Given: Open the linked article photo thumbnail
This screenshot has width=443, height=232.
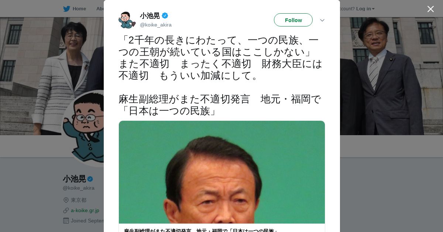Looking at the screenshot, I should [x=222, y=172].
